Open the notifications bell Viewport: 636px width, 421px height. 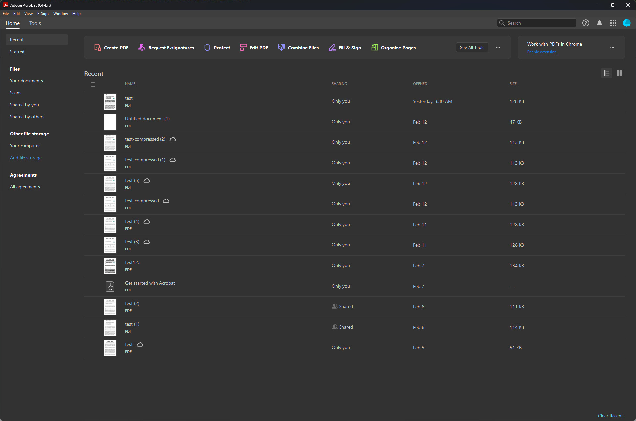click(x=599, y=23)
